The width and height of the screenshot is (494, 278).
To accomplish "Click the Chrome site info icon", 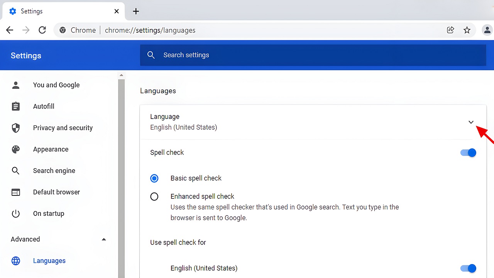I will pyautogui.click(x=63, y=30).
